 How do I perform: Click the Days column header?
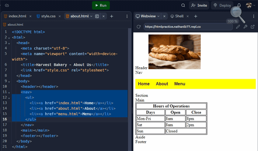click(x=150, y=112)
